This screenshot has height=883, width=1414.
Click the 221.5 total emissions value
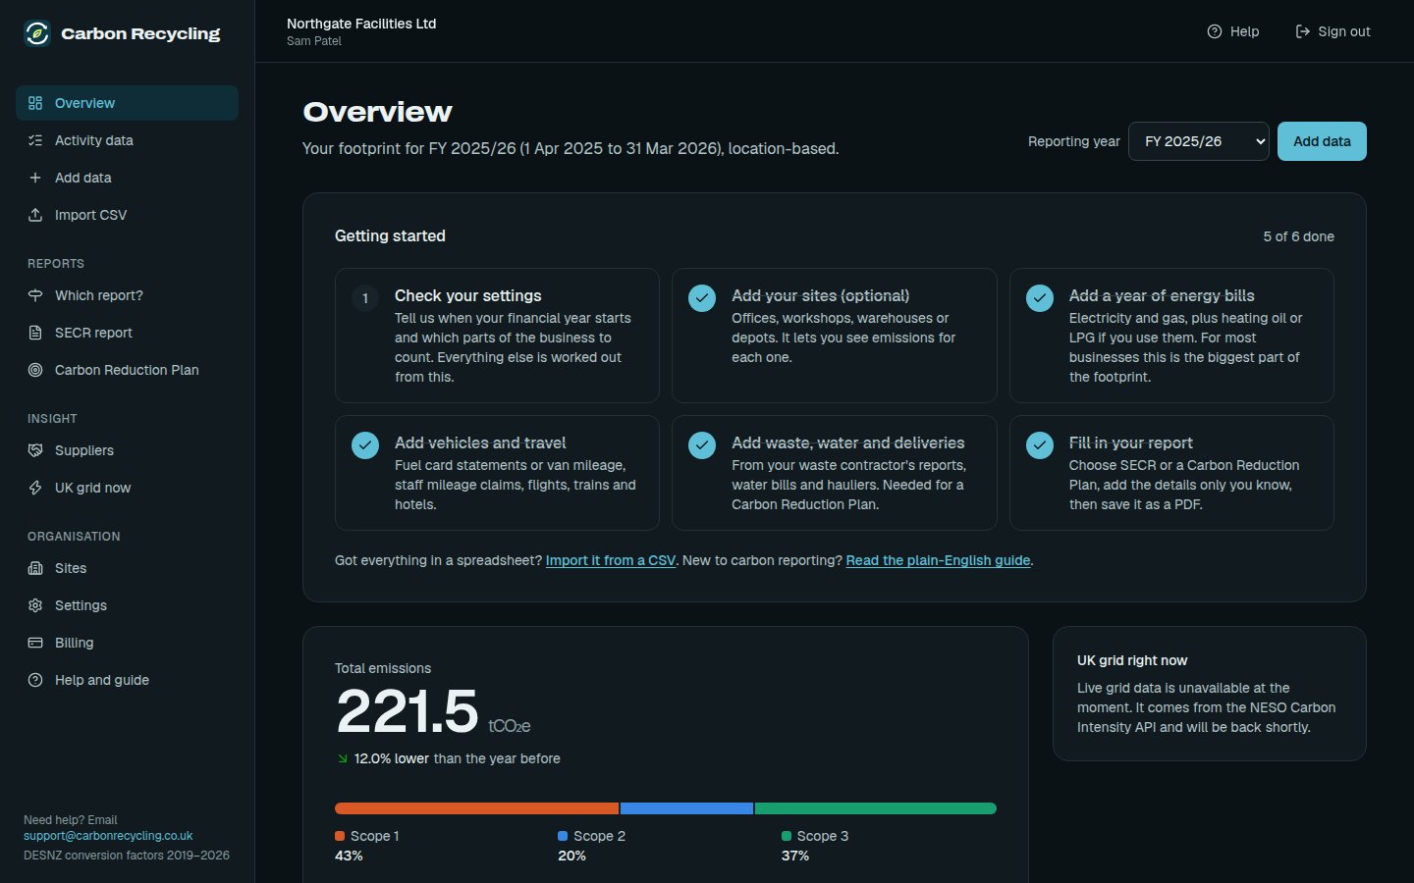tap(407, 710)
